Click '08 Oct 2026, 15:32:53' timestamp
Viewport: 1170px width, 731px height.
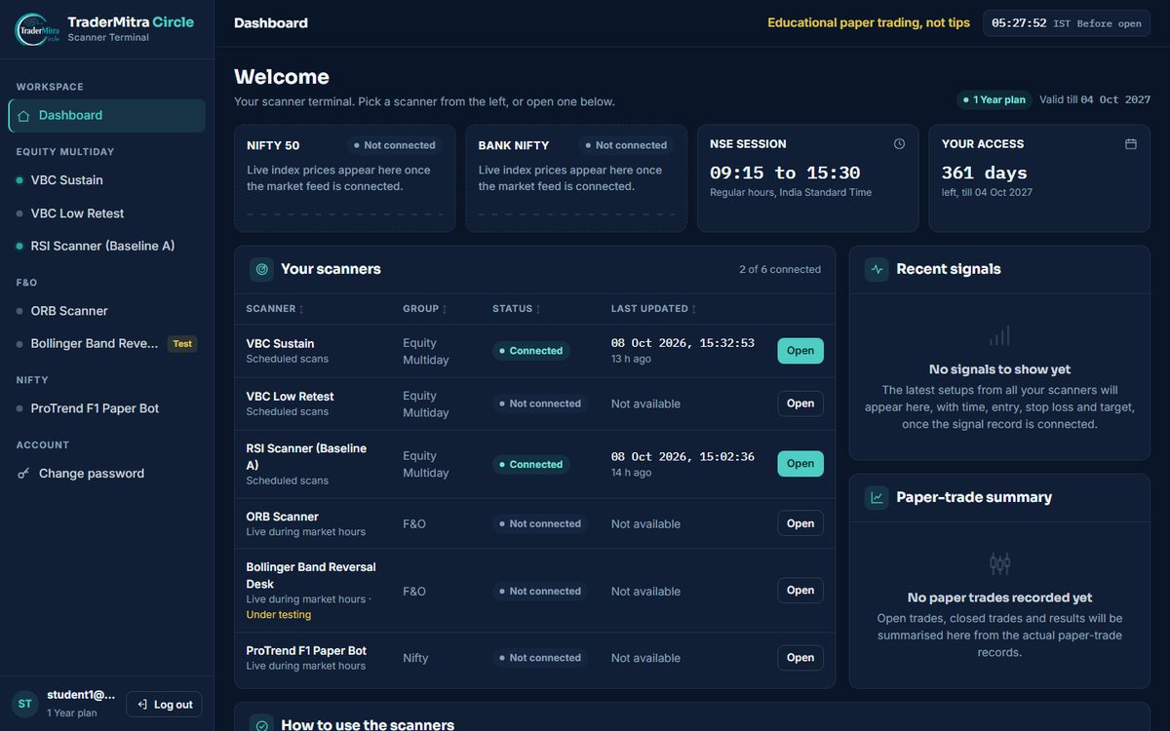(x=682, y=343)
